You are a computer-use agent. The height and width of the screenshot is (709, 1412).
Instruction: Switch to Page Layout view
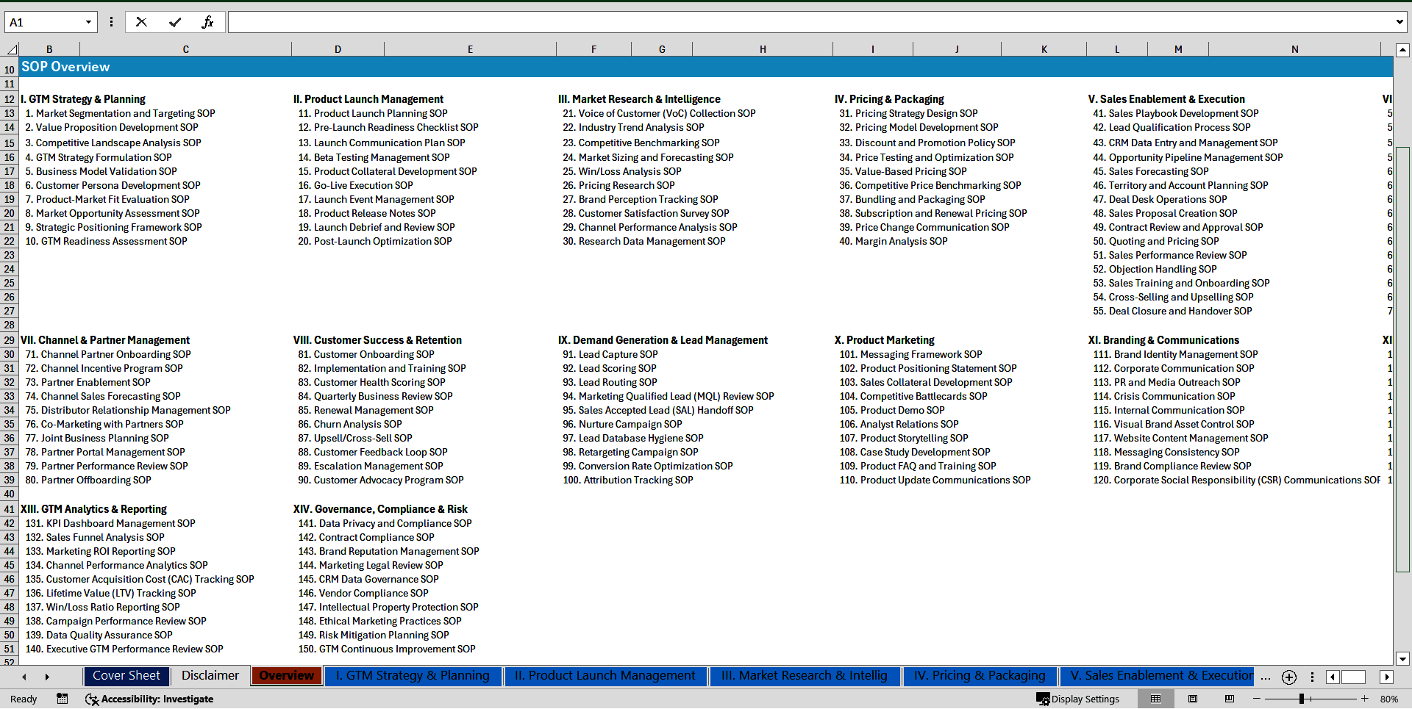(x=1193, y=699)
